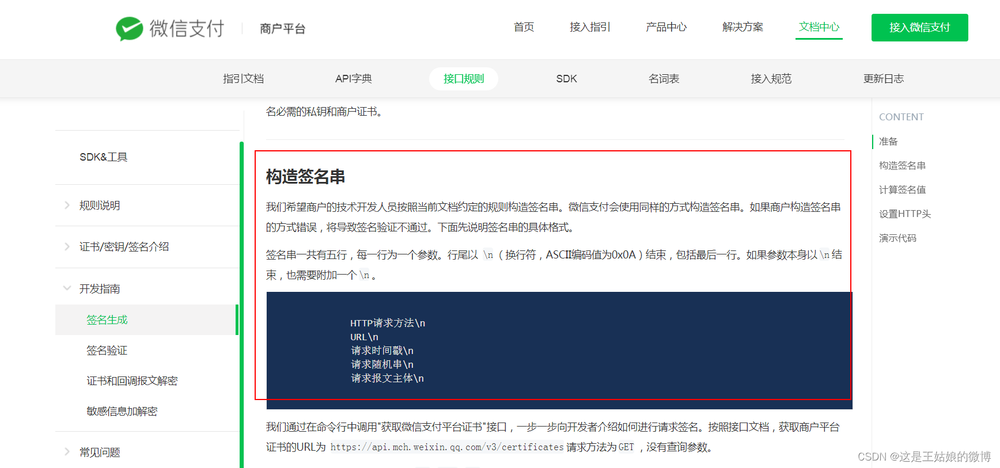Image resolution: width=1000 pixels, height=468 pixels.
Task: Click the green sidebar scrollbar
Action: (241, 304)
